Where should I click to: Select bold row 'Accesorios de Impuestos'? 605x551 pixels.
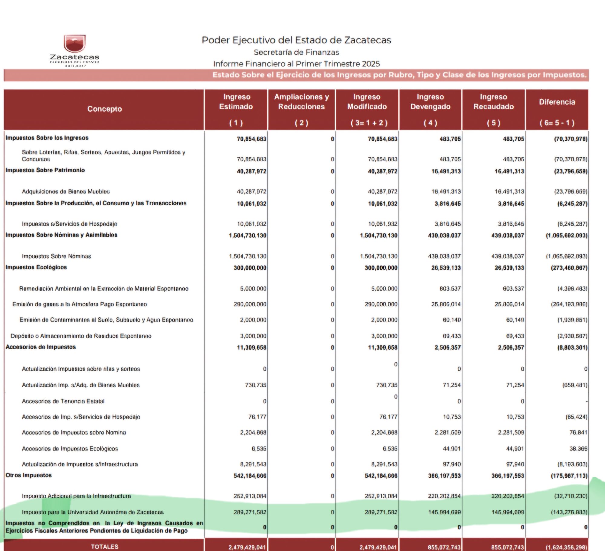coord(296,347)
